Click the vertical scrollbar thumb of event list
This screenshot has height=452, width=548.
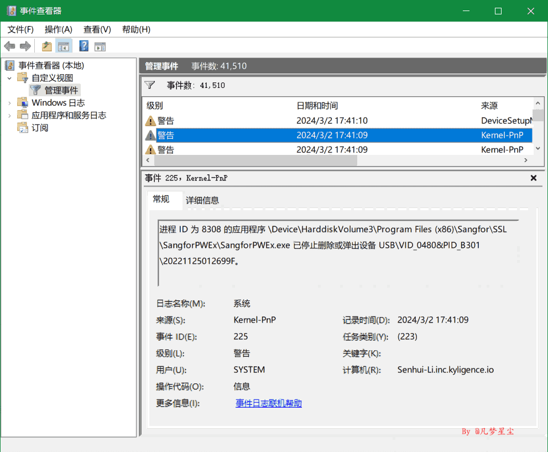point(538,115)
